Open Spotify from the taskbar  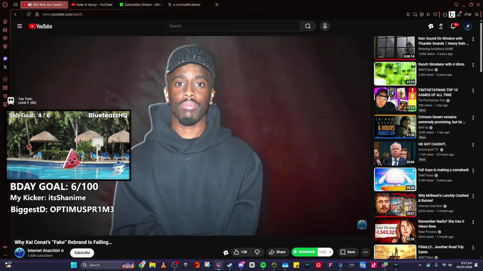tap(263, 265)
